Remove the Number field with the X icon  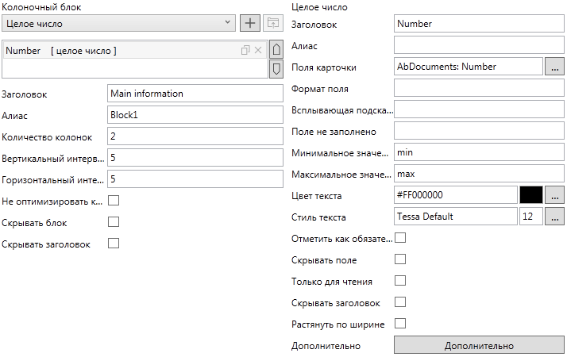pos(258,51)
